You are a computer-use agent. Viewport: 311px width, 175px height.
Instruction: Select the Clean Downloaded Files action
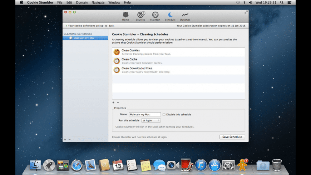click(x=178, y=70)
